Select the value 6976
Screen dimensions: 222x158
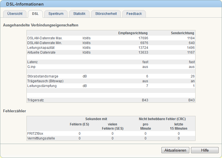point(144,43)
